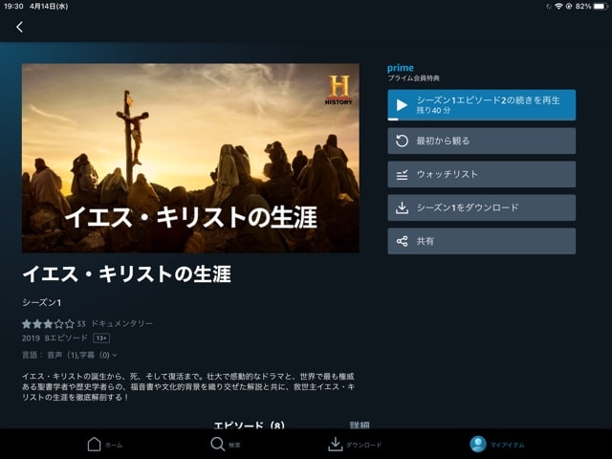Click the watchlist checklist icon

click(x=402, y=174)
